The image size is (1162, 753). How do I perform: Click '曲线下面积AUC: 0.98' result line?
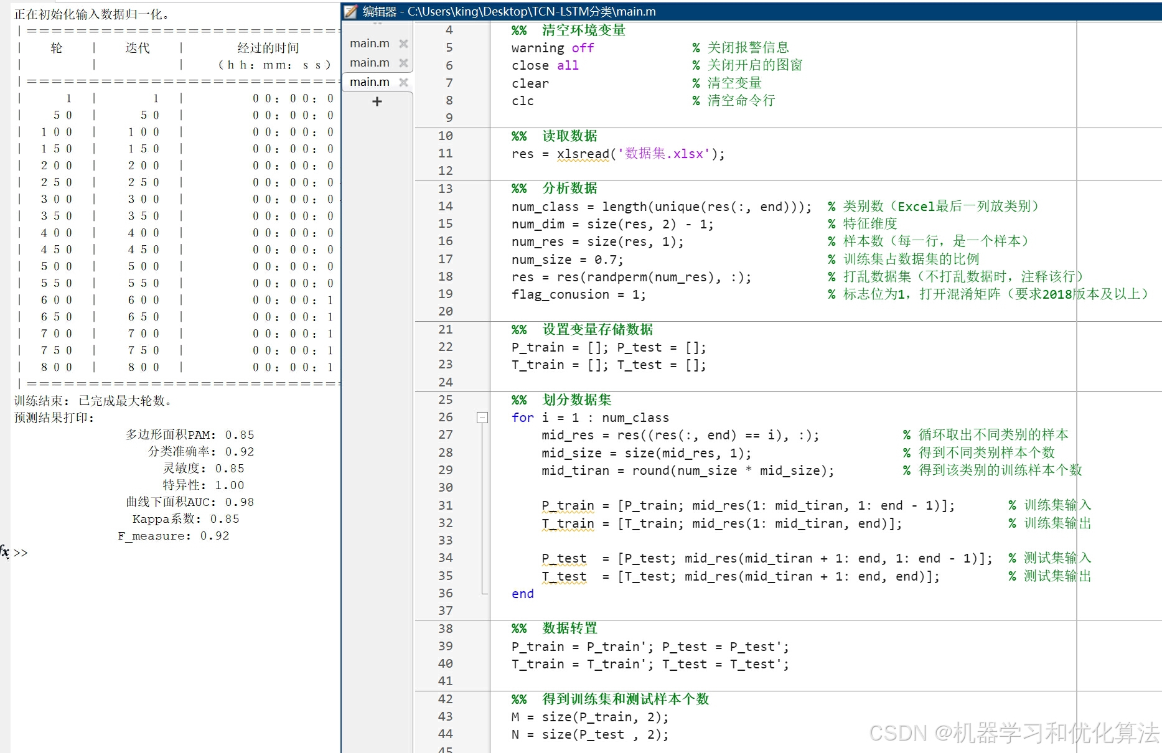[190, 502]
